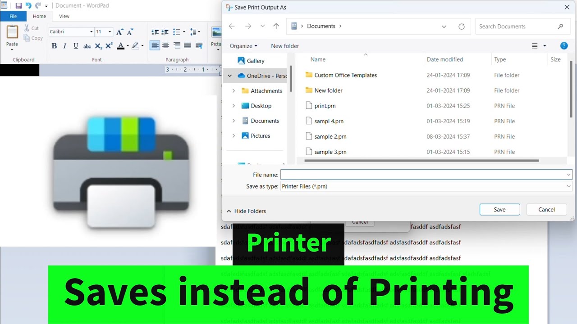Expand the Pictures tree node
The image size is (577, 324).
point(234,136)
